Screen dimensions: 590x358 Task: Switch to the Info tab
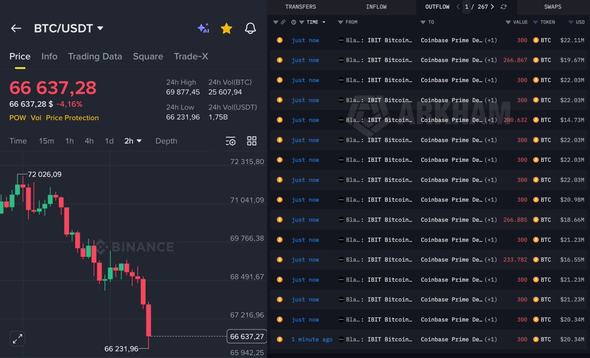tap(49, 56)
